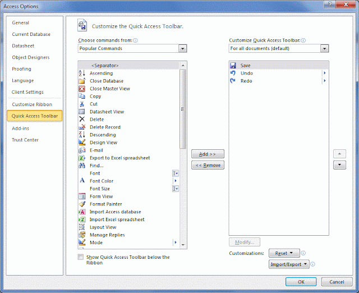Click the Move Up arrow button
This screenshot has height=293, width=359.
pyautogui.click(x=339, y=154)
